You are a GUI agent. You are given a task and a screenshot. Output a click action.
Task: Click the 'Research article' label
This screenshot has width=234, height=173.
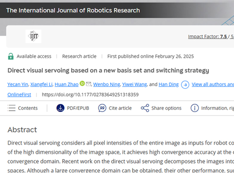click(79, 56)
